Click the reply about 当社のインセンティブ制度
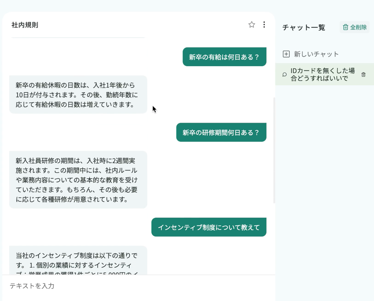This screenshot has height=301, width=374. pos(78,260)
